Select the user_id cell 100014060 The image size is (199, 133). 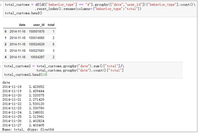coord(37,38)
